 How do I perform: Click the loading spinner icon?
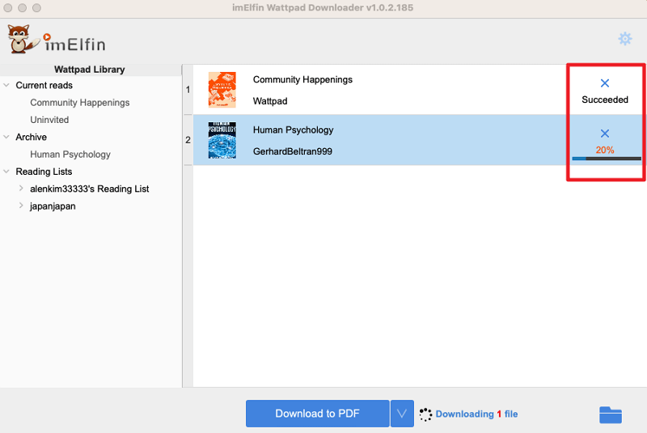pos(425,414)
